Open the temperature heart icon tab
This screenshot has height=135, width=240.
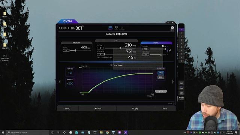pyautogui.click(x=116, y=28)
